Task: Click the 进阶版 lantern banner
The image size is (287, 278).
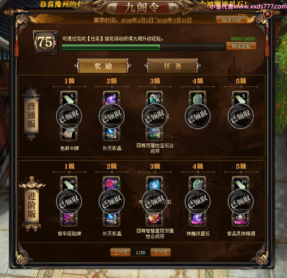Action: tap(32, 204)
